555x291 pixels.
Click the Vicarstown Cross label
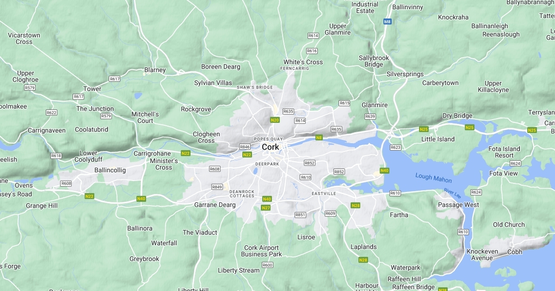coord(24,38)
